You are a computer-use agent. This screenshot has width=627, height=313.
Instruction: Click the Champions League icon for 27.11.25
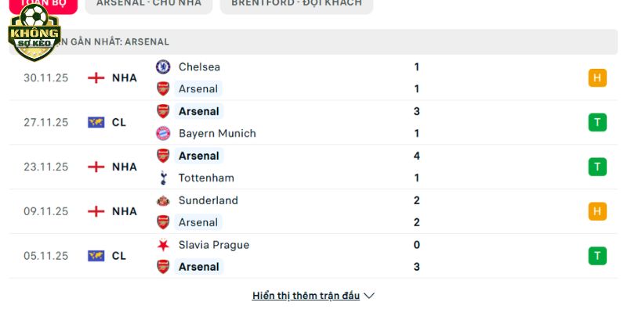96,122
